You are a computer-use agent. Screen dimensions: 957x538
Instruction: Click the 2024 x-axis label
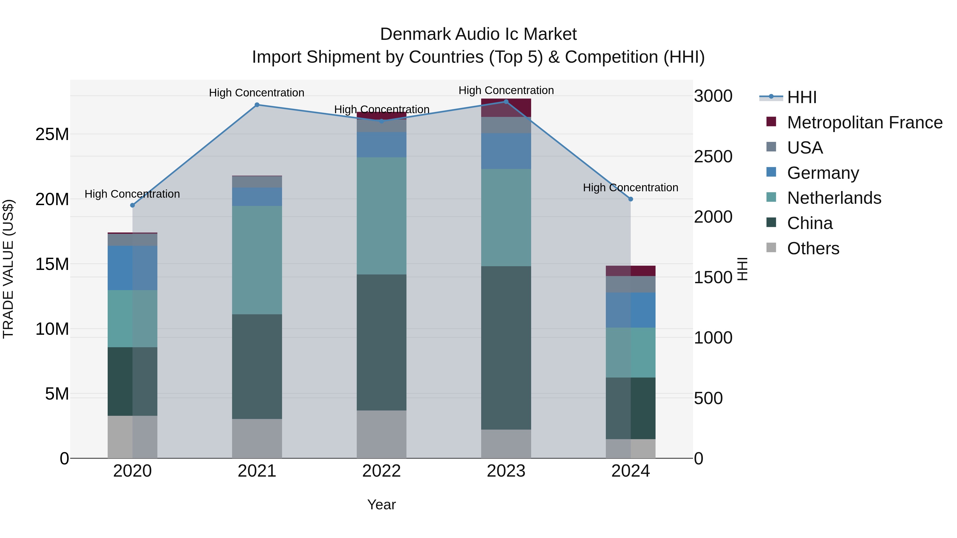(x=631, y=471)
